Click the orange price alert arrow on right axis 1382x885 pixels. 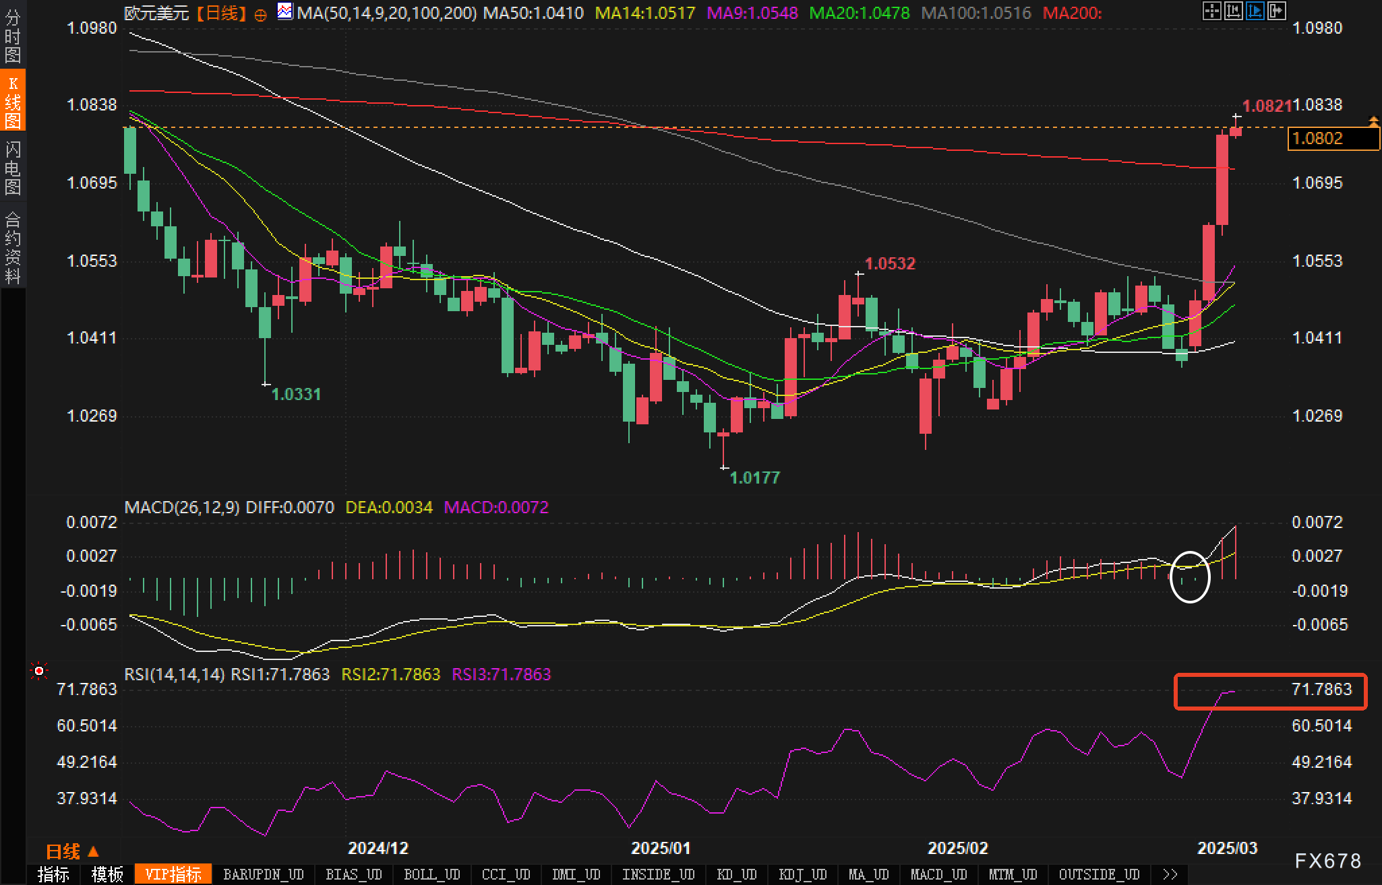[1373, 122]
